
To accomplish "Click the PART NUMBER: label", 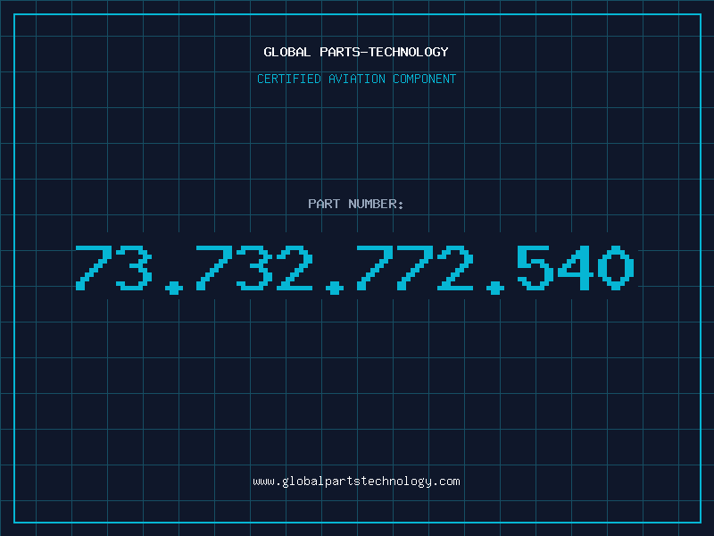I will coord(356,204).
